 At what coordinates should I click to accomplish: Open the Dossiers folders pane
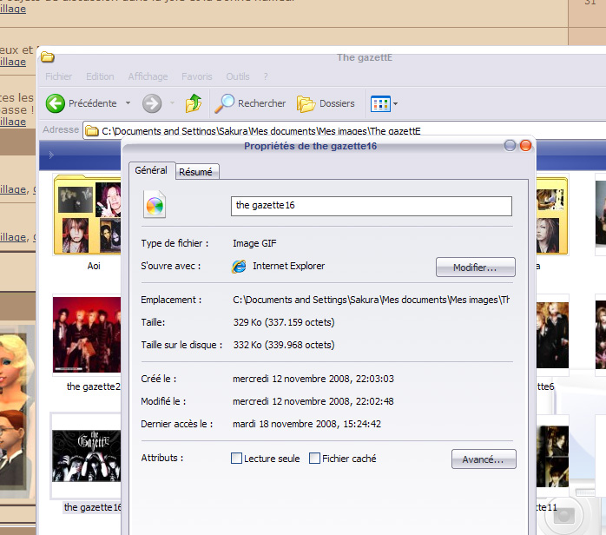[x=326, y=103]
